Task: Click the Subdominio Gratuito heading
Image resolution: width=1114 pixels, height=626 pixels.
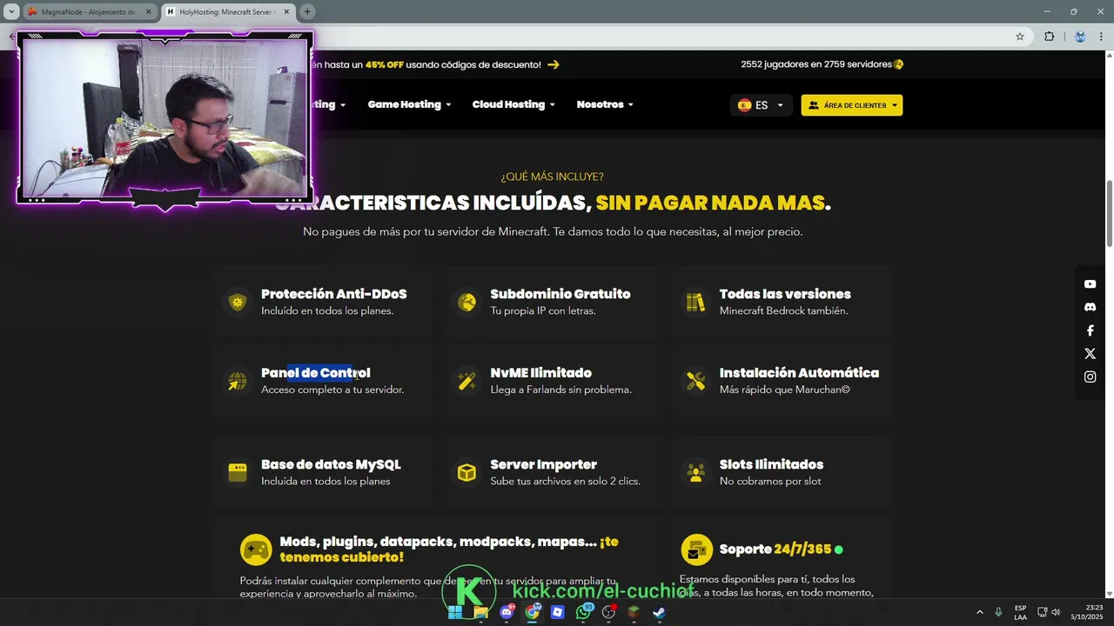Action: click(x=560, y=294)
